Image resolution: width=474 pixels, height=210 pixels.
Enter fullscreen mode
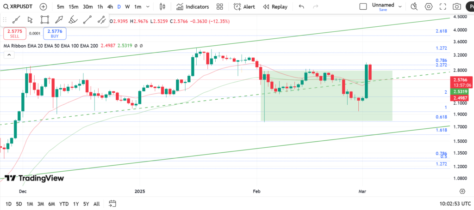[x=443, y=7]
